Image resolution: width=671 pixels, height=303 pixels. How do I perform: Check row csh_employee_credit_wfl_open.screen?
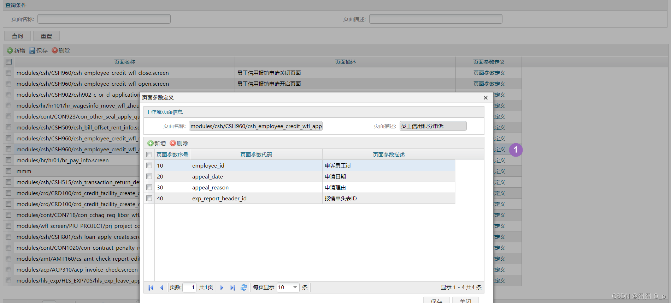tap(8, 84)
